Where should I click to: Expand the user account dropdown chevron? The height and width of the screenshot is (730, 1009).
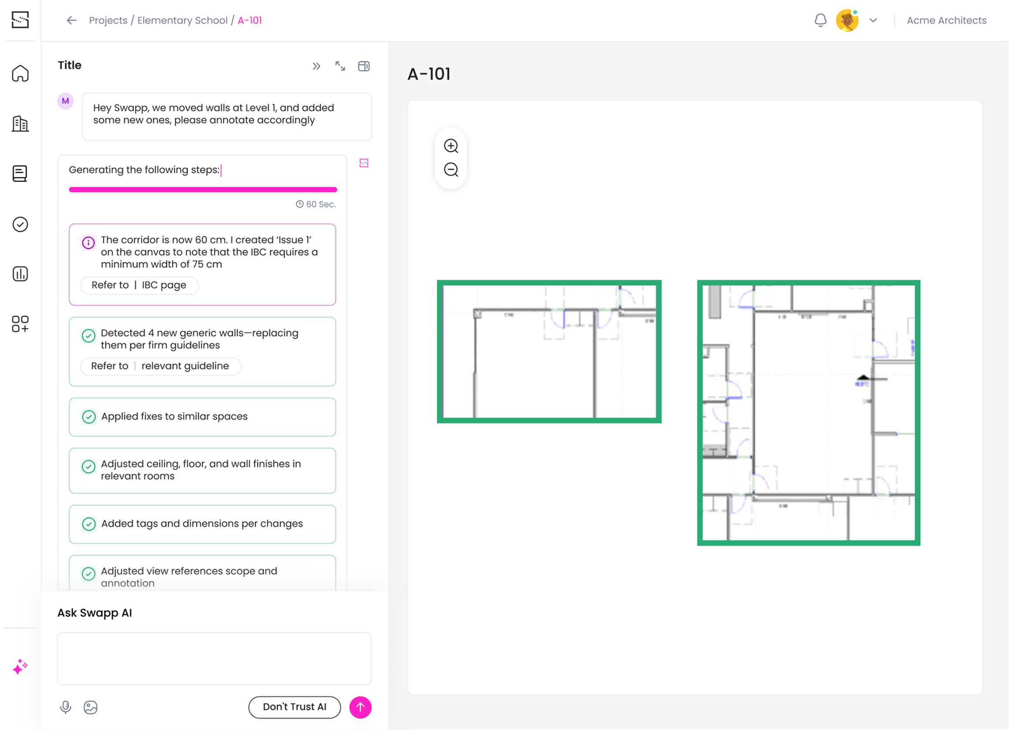click(x=873, y=20)
